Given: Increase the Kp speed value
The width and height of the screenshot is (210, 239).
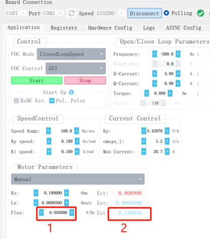Looking at the screenshot, I should click(77, 141).
